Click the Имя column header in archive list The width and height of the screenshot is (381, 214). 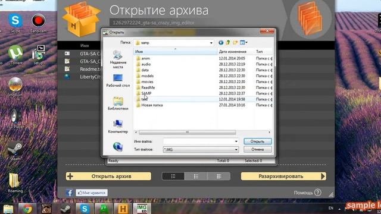(x=85, y=46)
